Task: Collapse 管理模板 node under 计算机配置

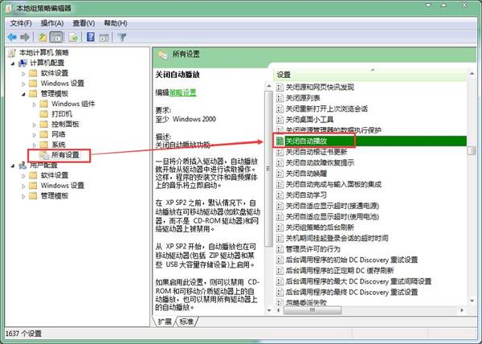Action: (23, 94)
